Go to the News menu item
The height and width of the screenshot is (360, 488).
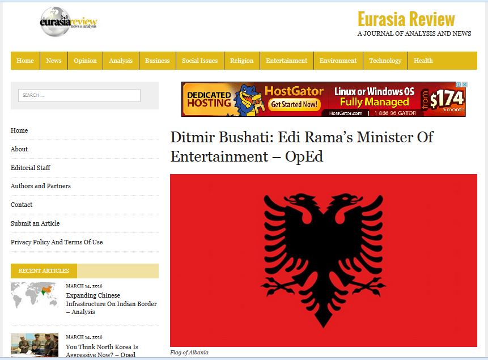pos(54,61)
